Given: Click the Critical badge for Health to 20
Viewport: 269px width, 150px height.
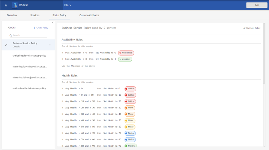Looking at the screenshot, I should coord(130,101).
